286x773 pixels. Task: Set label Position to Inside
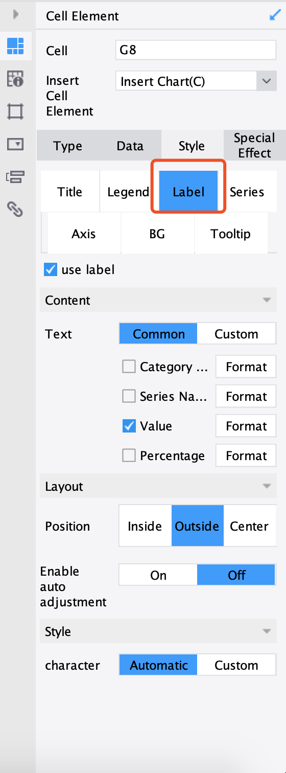(x=145, y=526)
